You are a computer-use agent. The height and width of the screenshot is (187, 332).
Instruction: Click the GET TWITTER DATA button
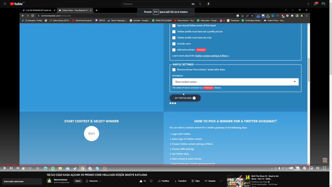185,98
